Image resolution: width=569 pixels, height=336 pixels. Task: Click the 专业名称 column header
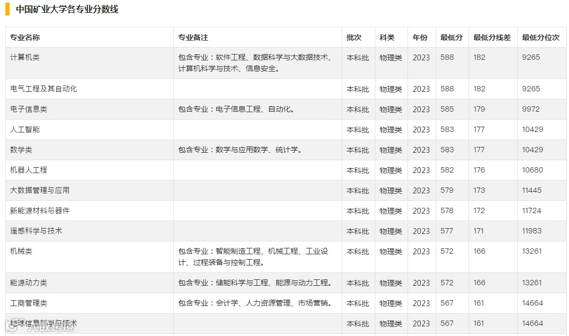(x=25, y=37)
